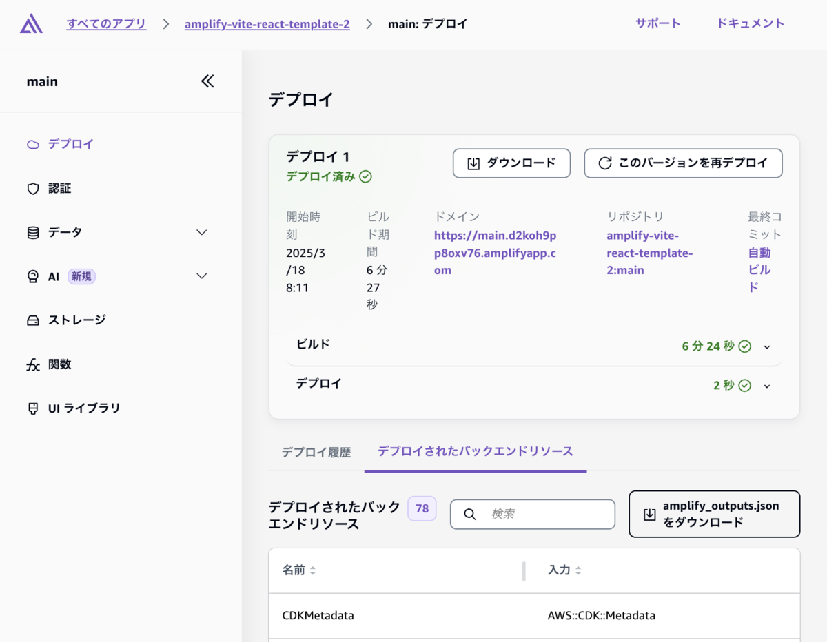Select the デプロイされたバックエンドリソース tab
Image resolution: width=827 pixels, height=642 pixels.
pos(476,452)
